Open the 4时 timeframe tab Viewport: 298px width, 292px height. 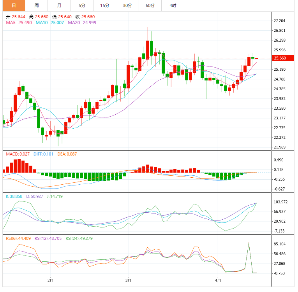(x=173, y=5)
